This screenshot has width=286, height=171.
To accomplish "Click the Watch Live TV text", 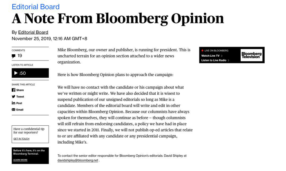I will 210,56.
